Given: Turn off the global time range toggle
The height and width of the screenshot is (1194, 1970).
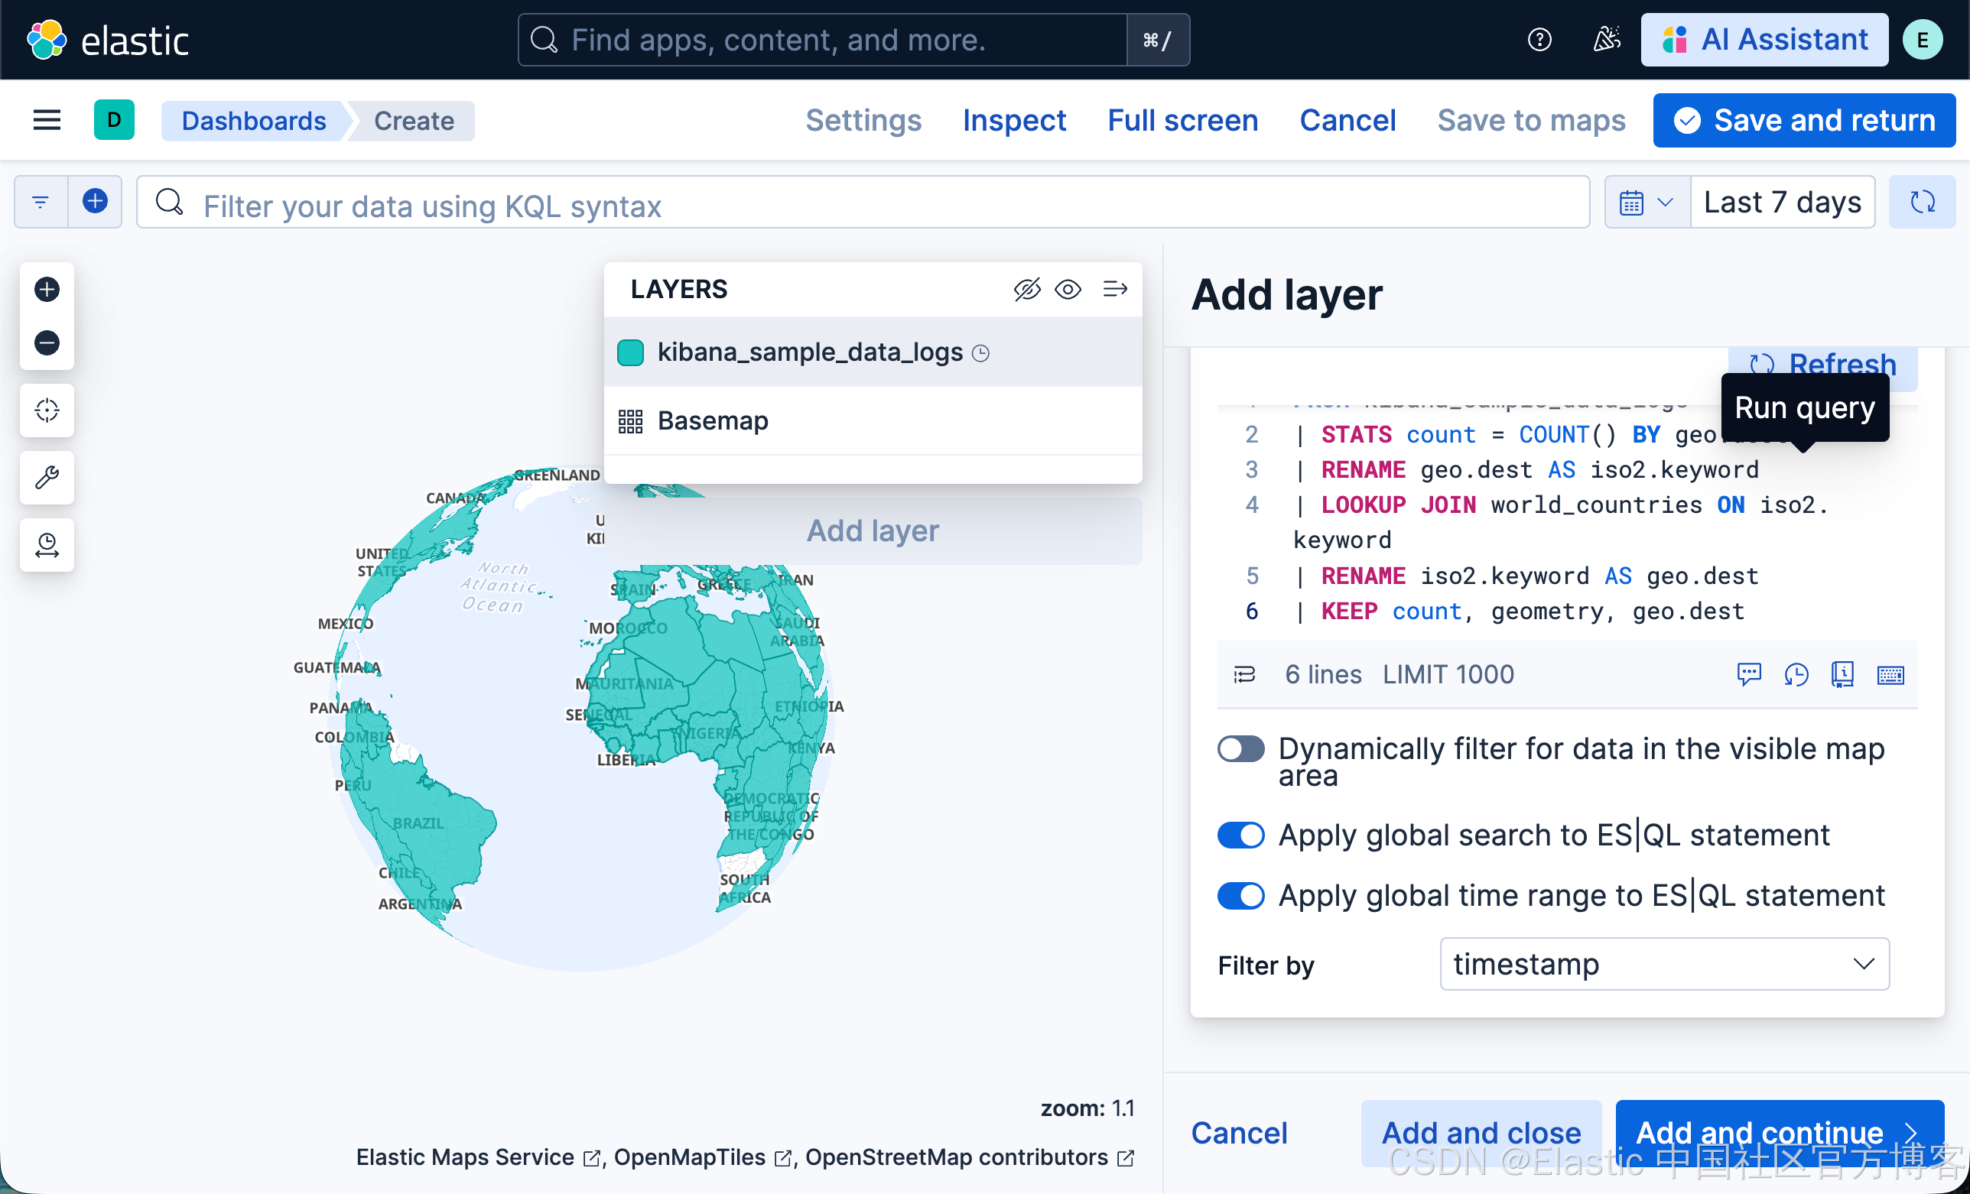Looking at the screenshot, I should point(1240,896).
